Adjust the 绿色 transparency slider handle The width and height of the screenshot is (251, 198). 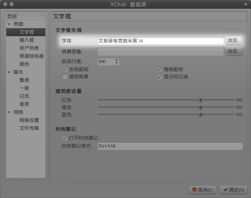coord(200,107)
